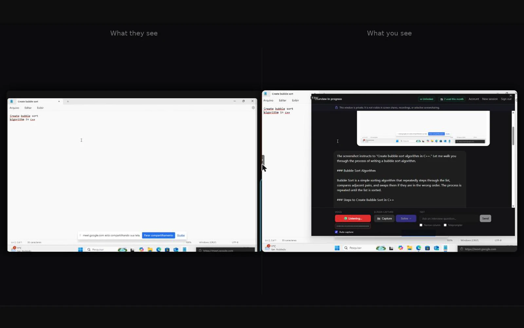Enable the Narrow column checkbox
This screenshot has height=328, width=524.
[x=421, y=225]
